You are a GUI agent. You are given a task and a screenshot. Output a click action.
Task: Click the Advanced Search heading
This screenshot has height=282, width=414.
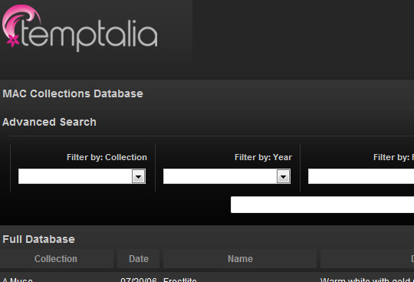click(49, 122)
